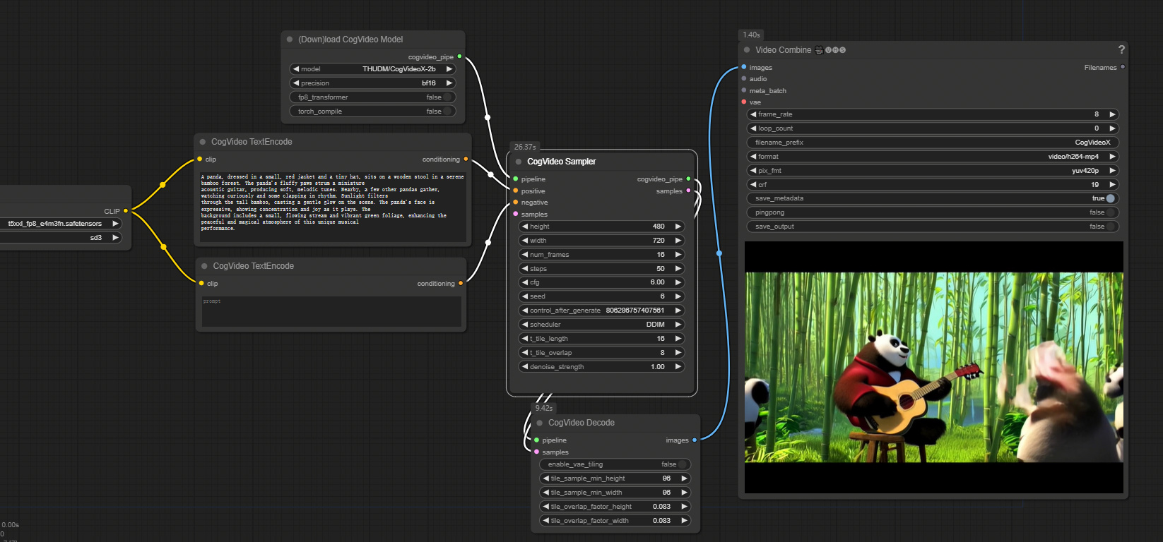Toggle enable_vae_tiling in CogVideo Decode
Screen dimensions: 1163x542
point(615,464)
